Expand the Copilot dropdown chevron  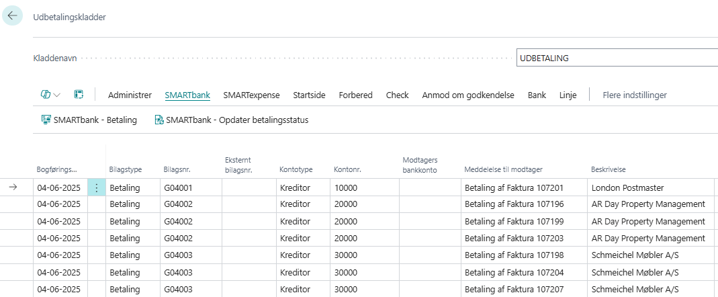pos(57,95)
